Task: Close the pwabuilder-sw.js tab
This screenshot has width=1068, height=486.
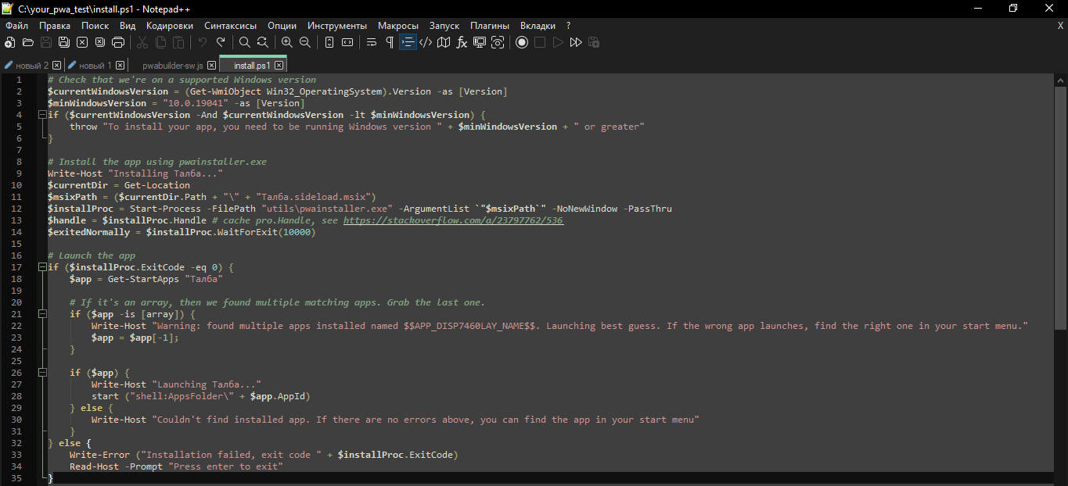Action: pyautogui.click(x=212, y=66)
